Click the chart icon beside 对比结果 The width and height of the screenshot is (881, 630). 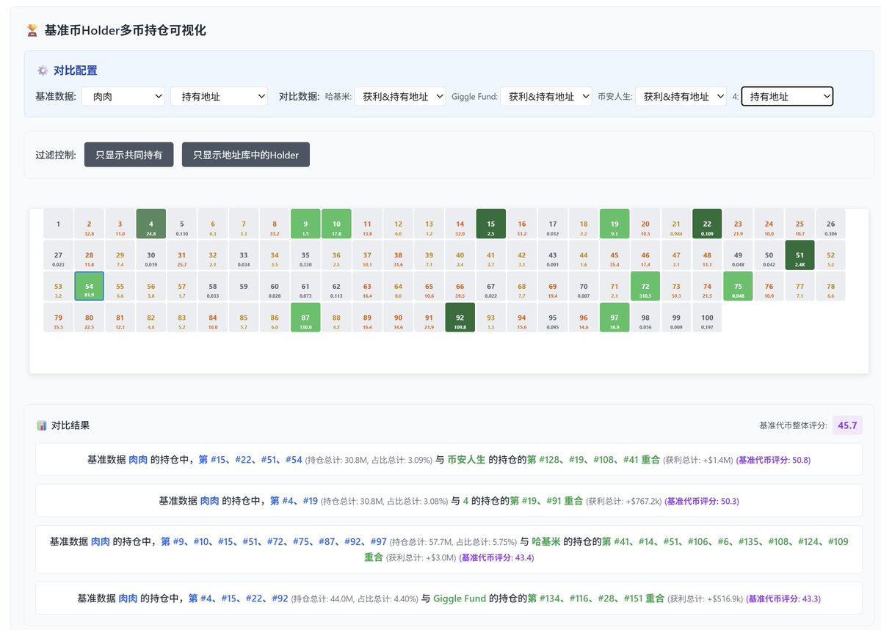42,425
